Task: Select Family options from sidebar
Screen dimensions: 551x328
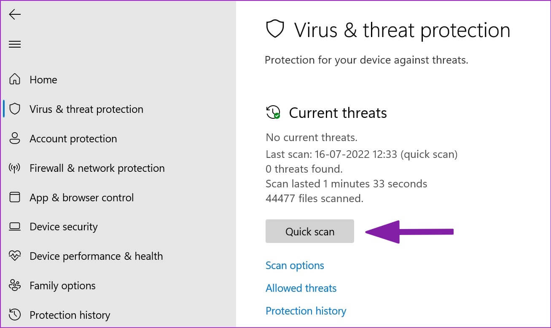Action: click(62, 285)
